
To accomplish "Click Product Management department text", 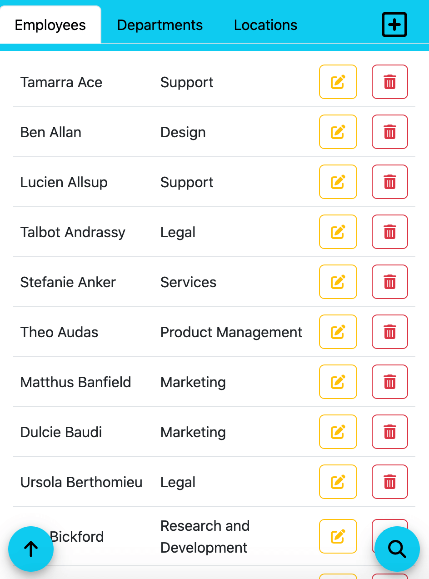I will [231, 332].
